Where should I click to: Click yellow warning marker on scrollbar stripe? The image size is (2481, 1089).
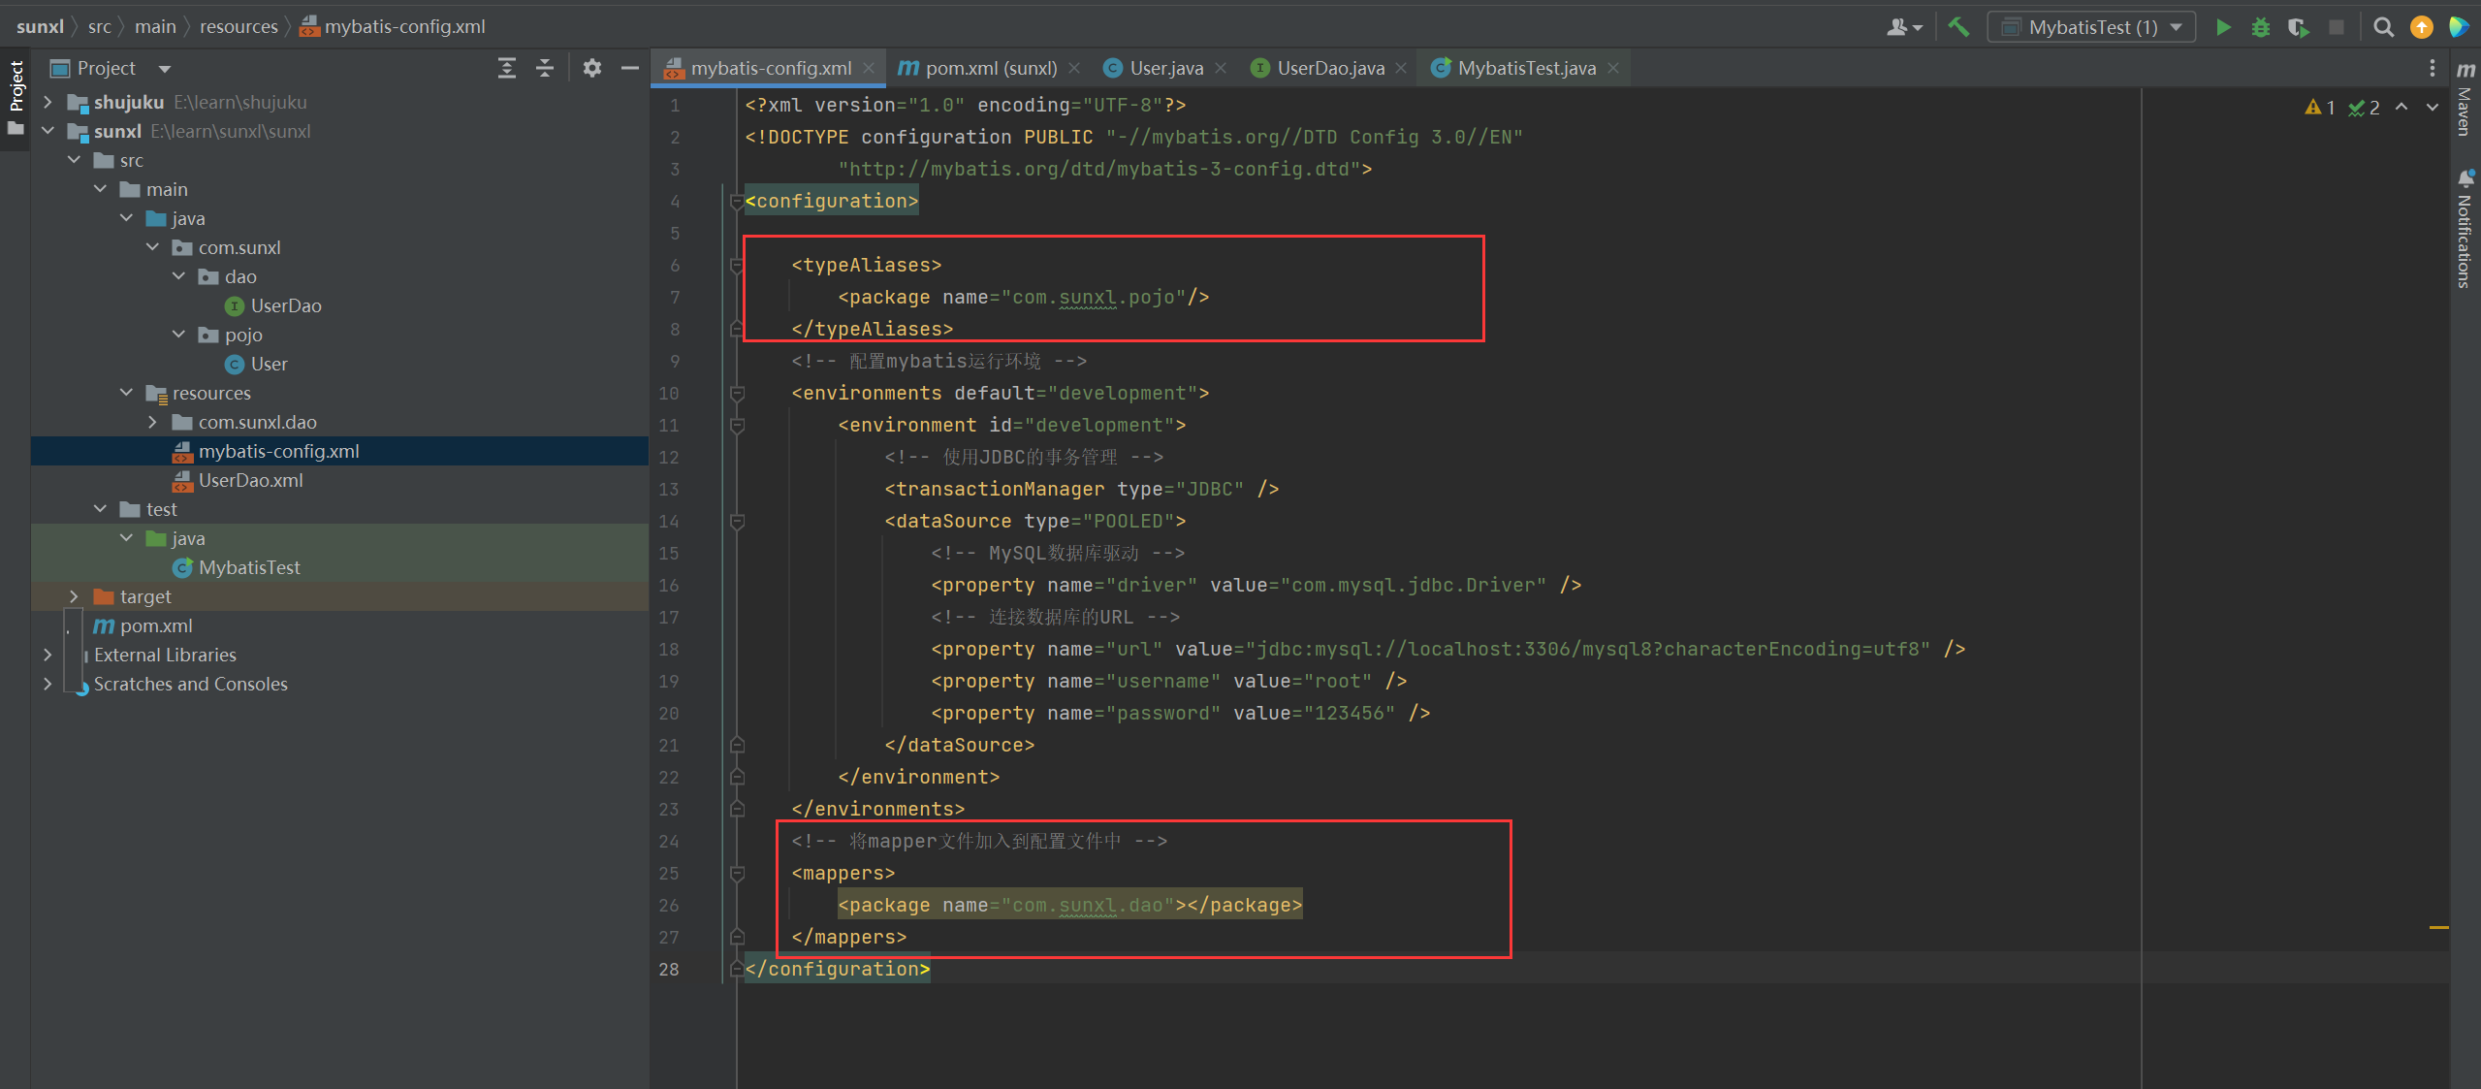pyautogui.click(x=2438, y=928)
